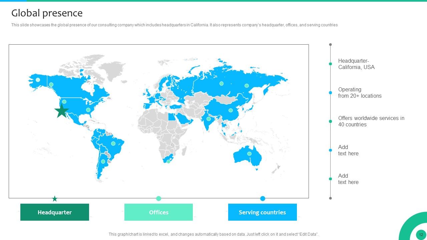This screenshot has height=240, width=427.
Task: Click the mint dot above the Offices legend
Action: pos(159,198)
